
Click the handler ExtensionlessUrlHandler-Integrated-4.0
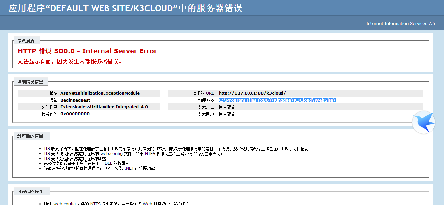[104, 107]
